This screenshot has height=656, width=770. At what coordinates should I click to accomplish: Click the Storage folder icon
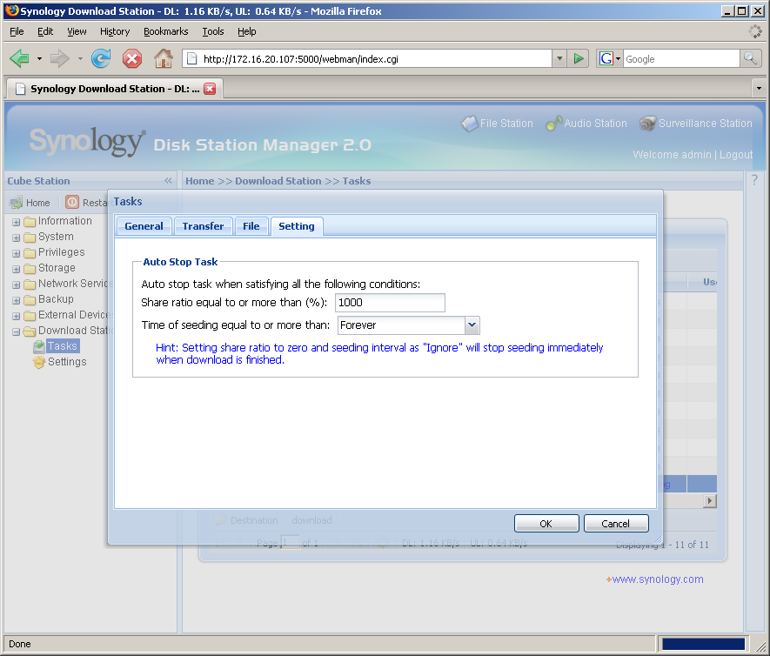[30, 269]
